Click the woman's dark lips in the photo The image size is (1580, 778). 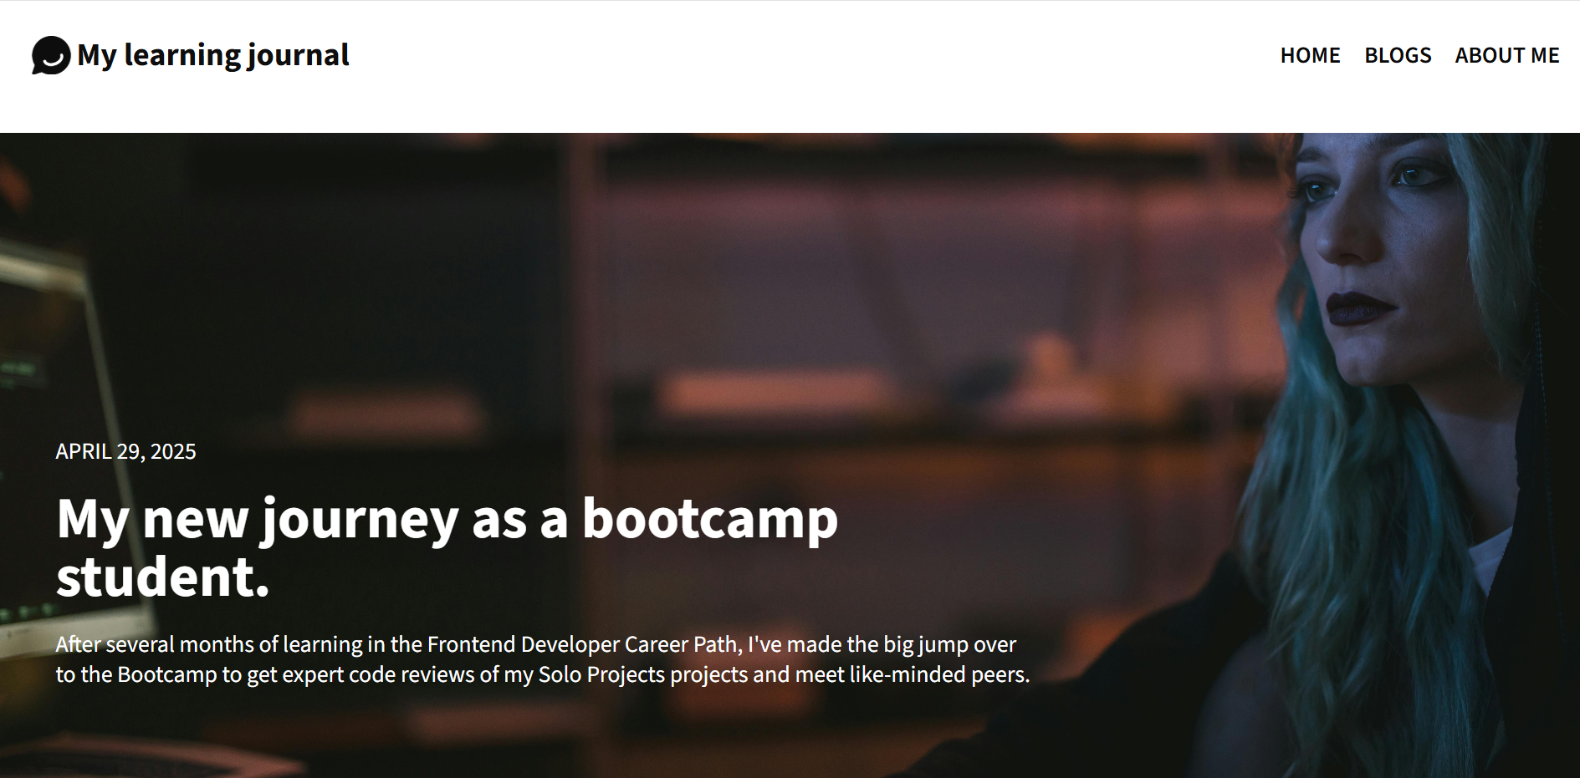click(1359, 307)
